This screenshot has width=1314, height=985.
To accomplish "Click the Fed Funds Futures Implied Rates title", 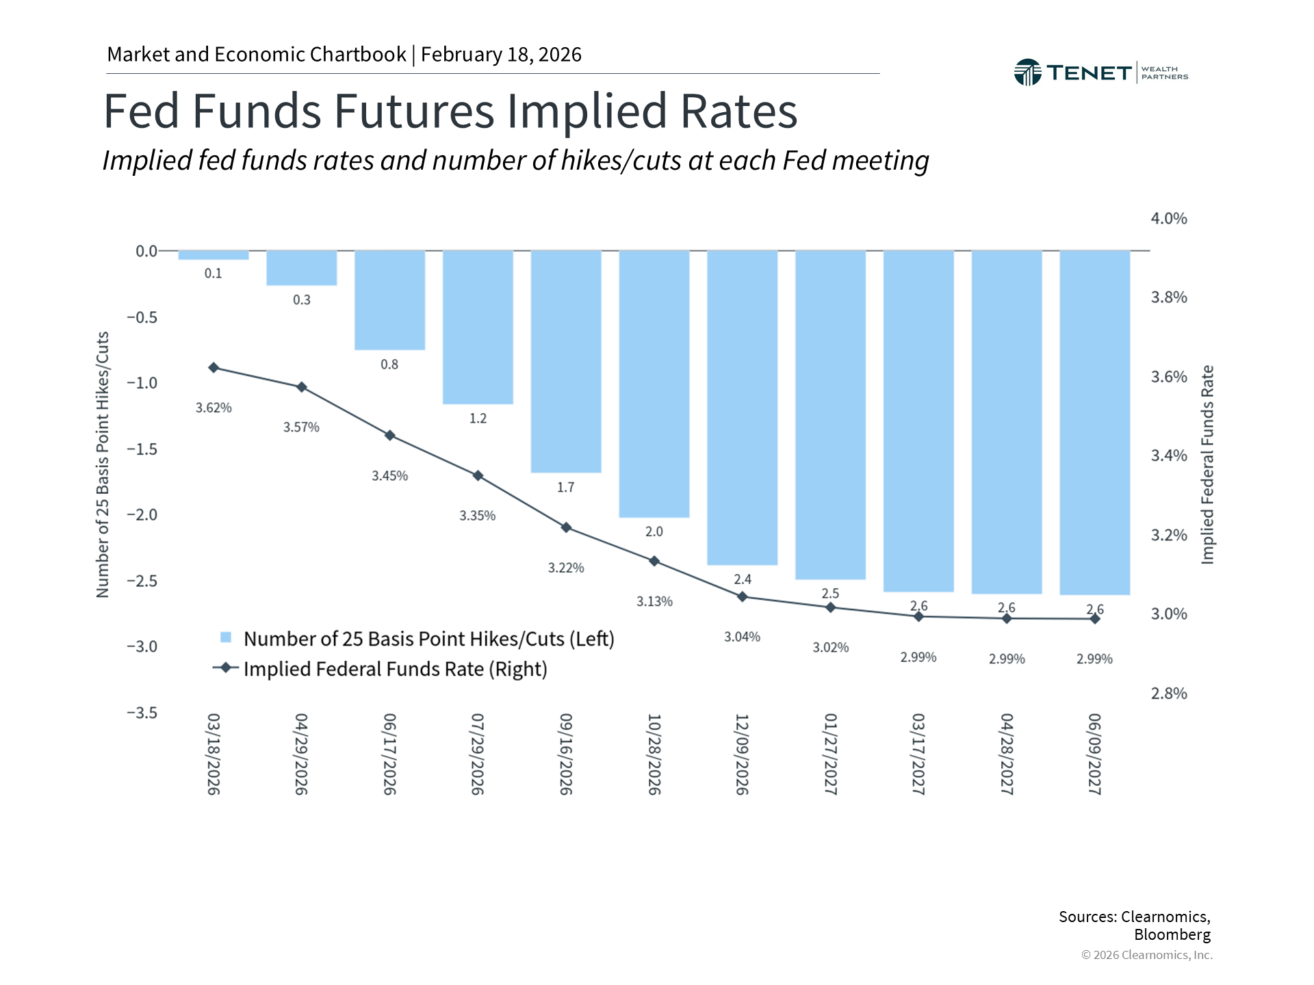I will click(450, 111).
